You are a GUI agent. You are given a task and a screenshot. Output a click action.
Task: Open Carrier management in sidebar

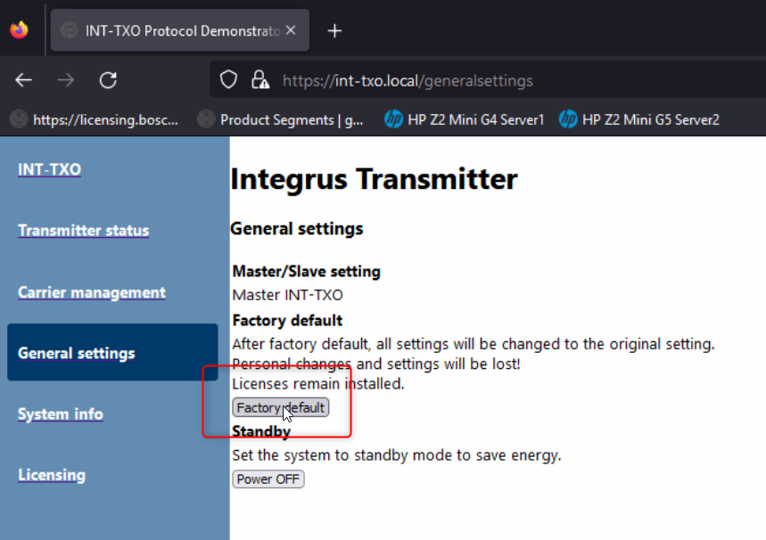[x=92, y=292]
